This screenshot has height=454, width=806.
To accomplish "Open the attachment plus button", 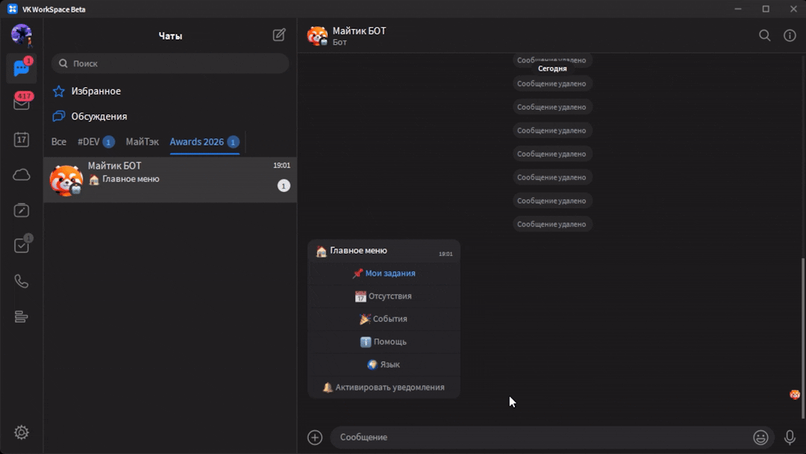I will (315, 438).
